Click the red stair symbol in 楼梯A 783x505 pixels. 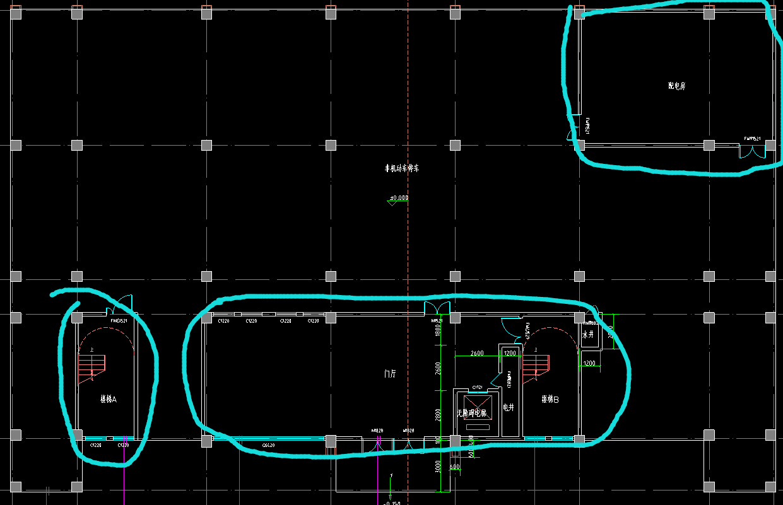click(x=91, y=369)
